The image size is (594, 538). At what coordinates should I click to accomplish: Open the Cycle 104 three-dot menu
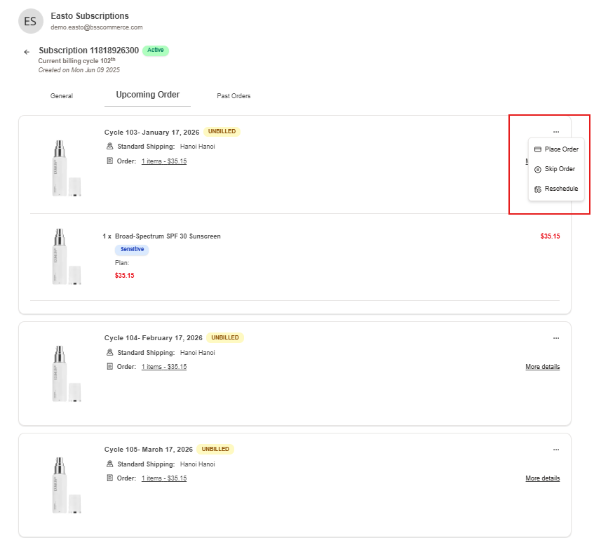point(555,338)
